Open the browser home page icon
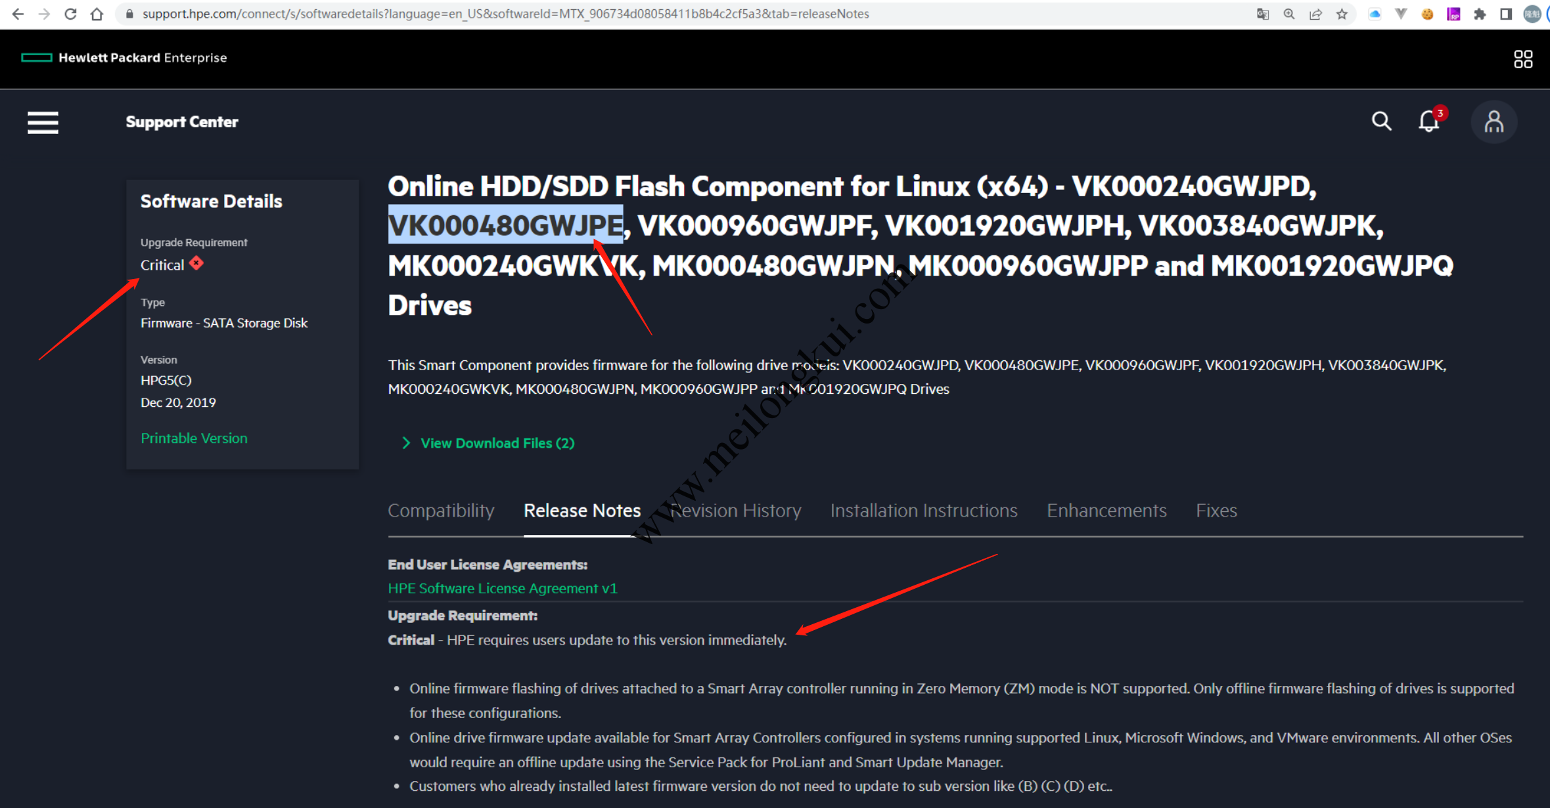This screenshot has height=808, width=1550. tap(97, 14)
